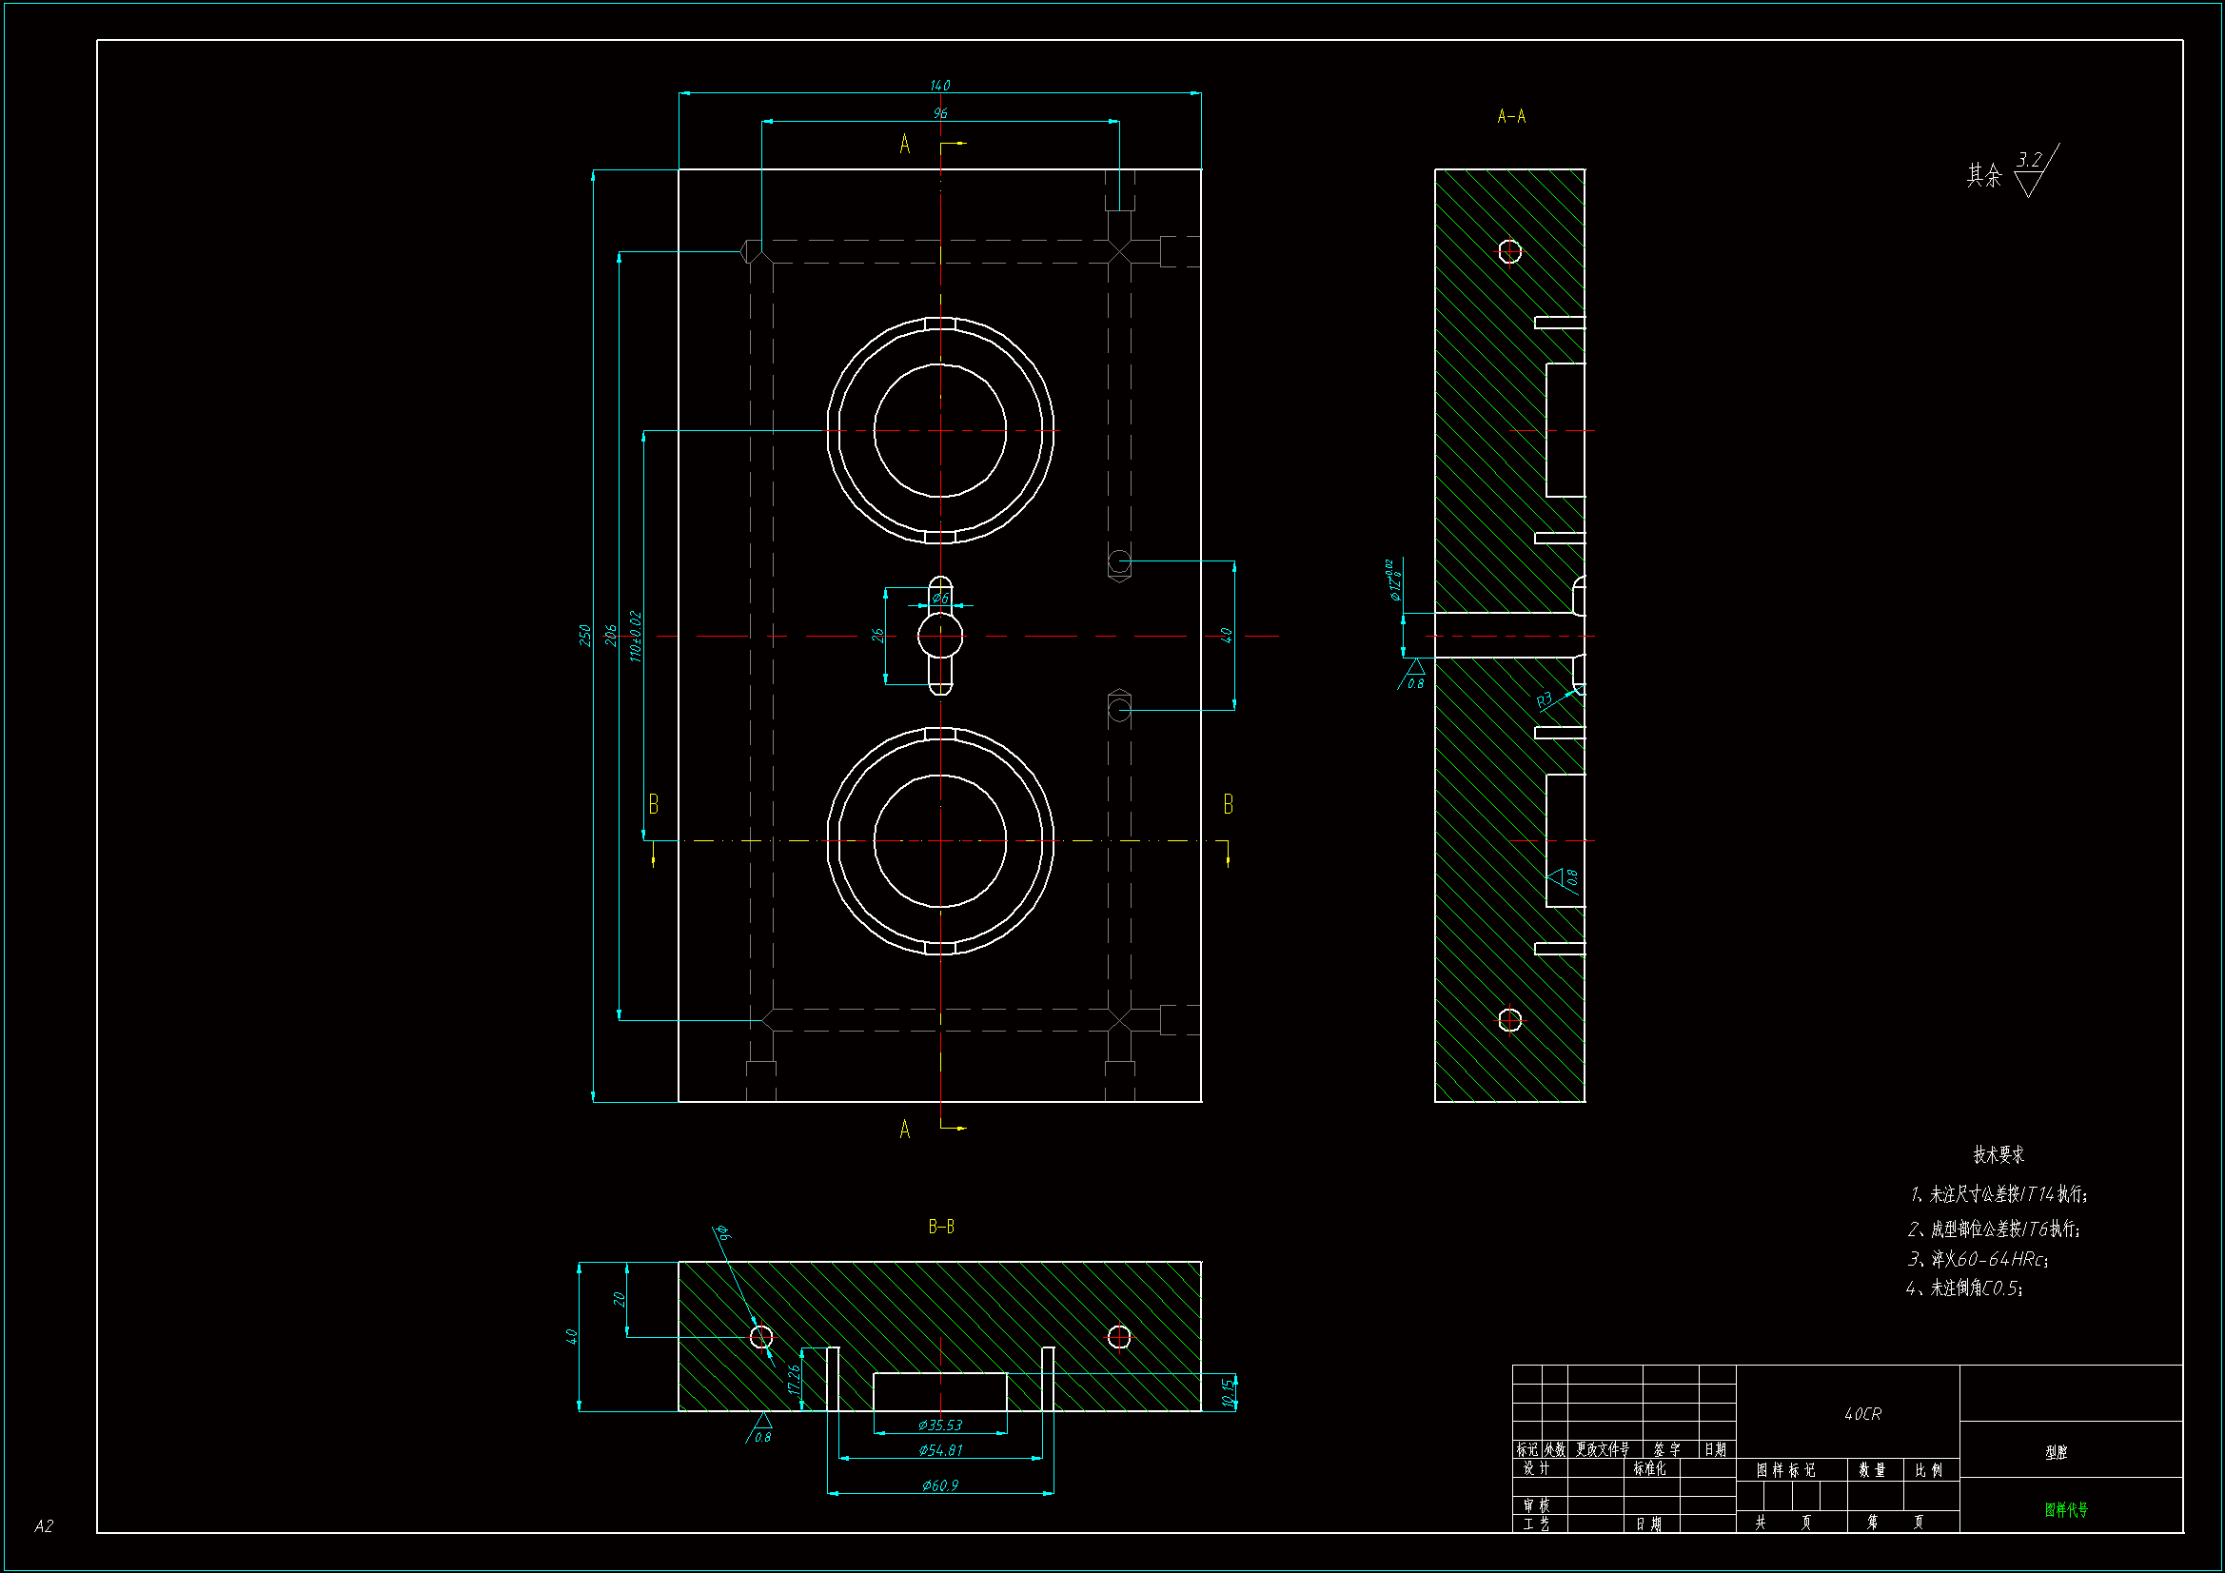
Task: Click the 40CR material text in title block
Action: tap(1861, 1414)
